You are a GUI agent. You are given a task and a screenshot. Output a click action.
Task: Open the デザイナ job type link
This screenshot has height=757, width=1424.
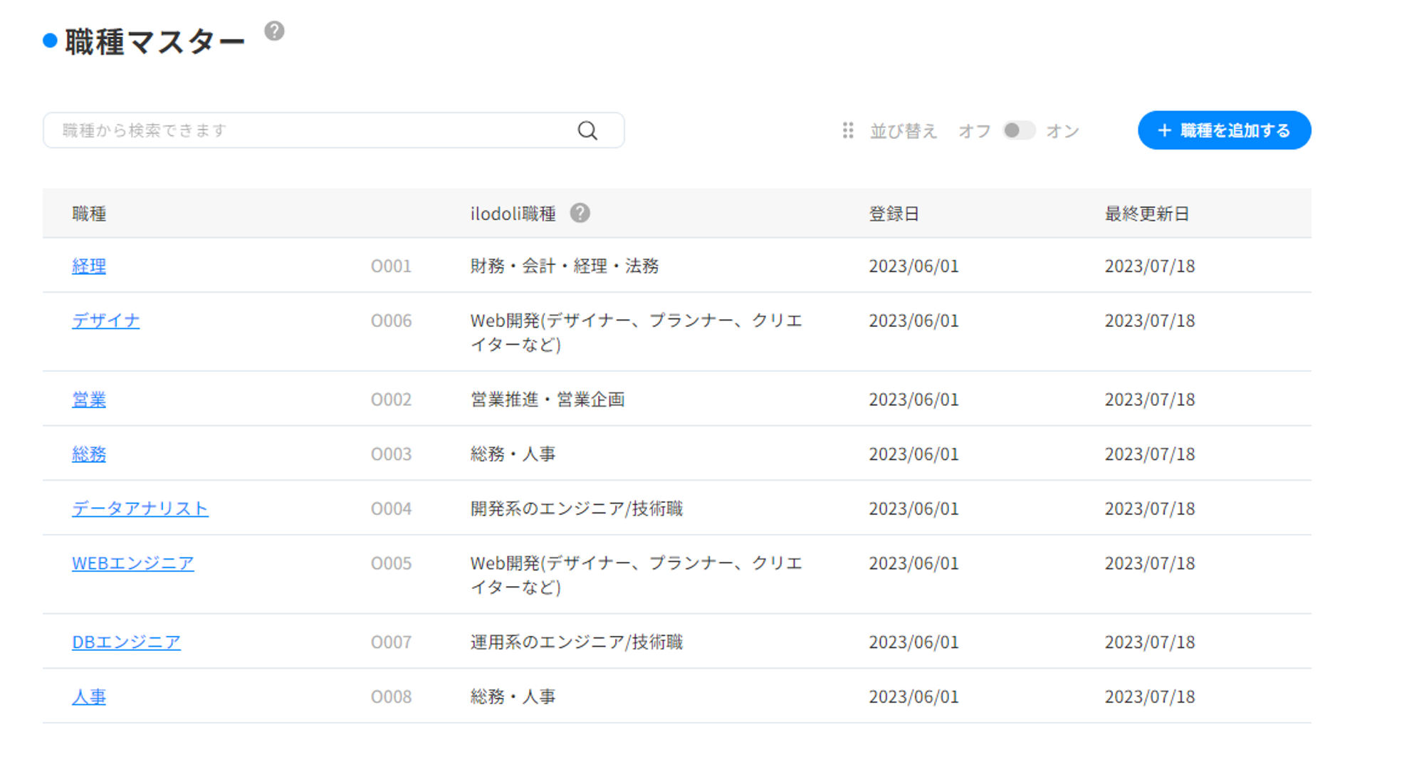[105, 320]
